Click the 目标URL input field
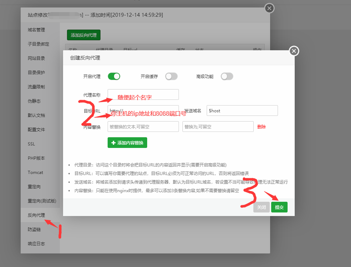 [143, 111]
